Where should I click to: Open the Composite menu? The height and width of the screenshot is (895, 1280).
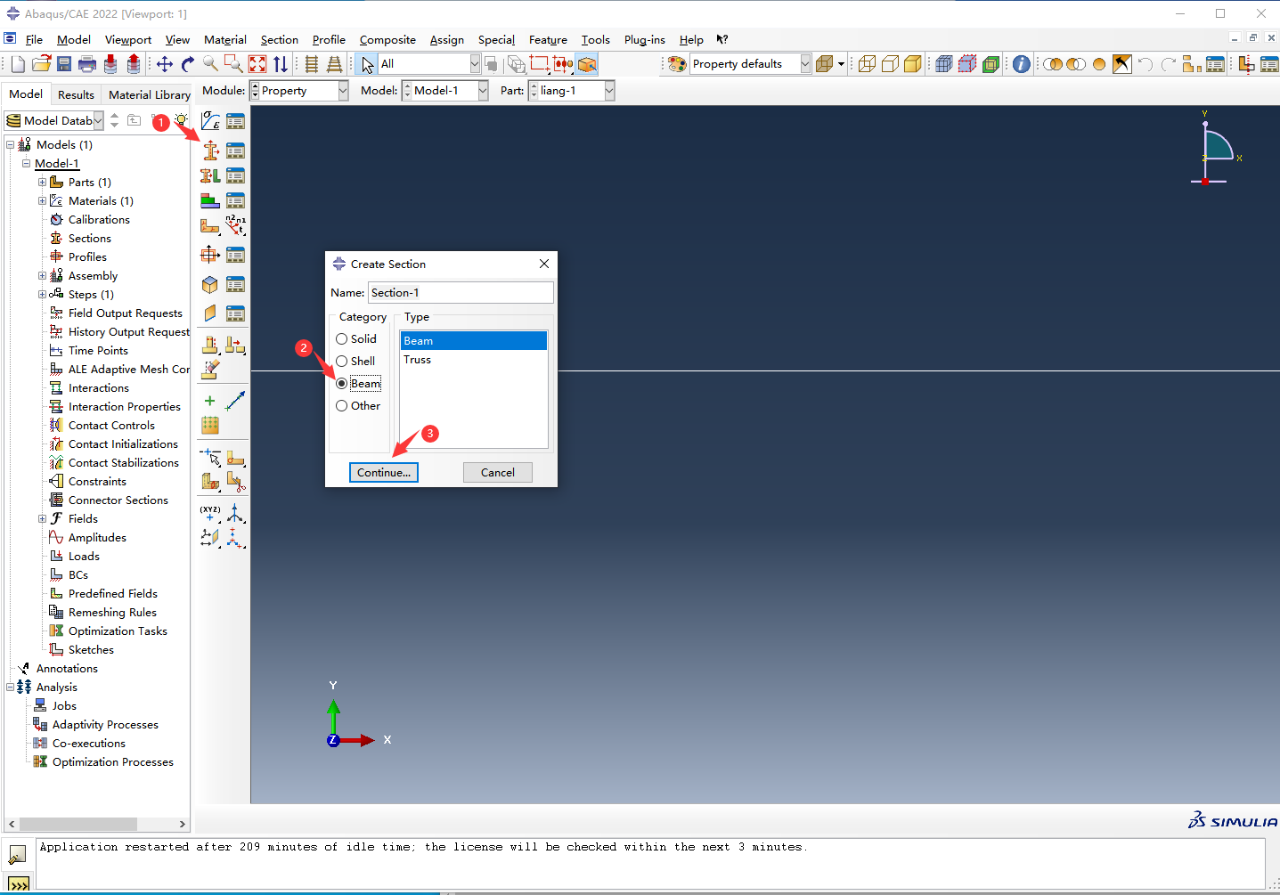click(387, 40)
